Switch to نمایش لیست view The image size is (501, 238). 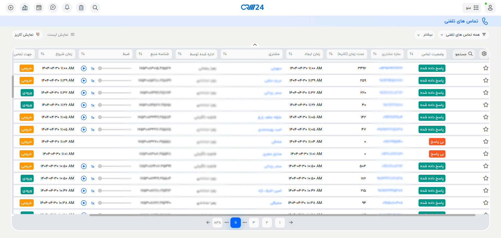[x=61, y=35]
